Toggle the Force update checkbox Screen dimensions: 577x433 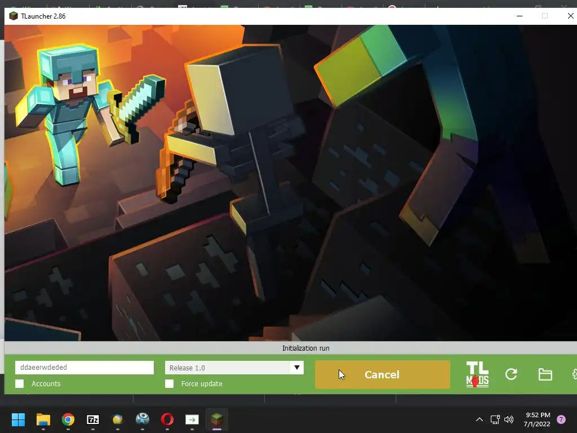pos(169,383)
